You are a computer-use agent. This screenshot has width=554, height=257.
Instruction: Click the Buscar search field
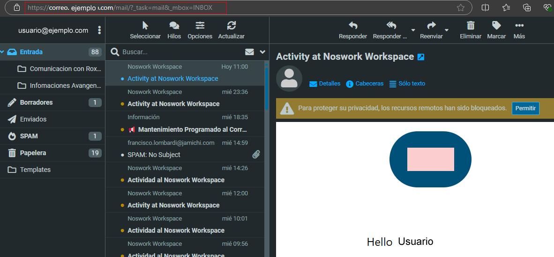click(x=180, y=52)
